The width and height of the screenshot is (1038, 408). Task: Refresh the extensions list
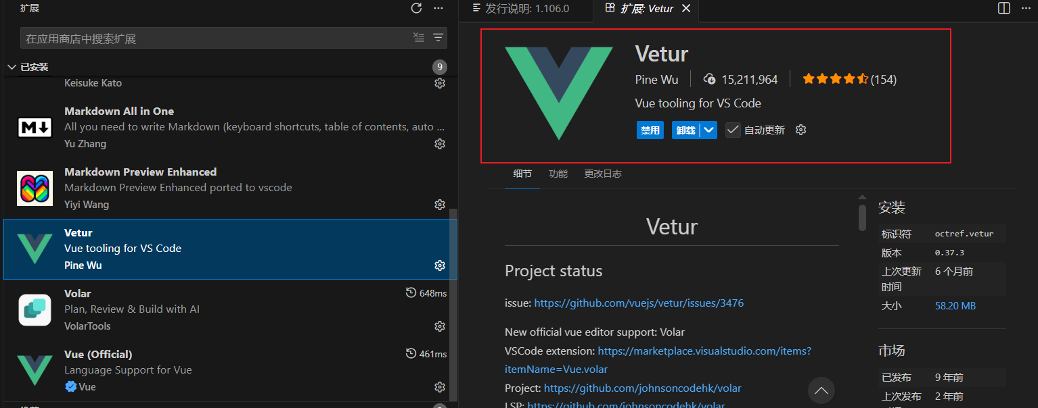(416, 8)
